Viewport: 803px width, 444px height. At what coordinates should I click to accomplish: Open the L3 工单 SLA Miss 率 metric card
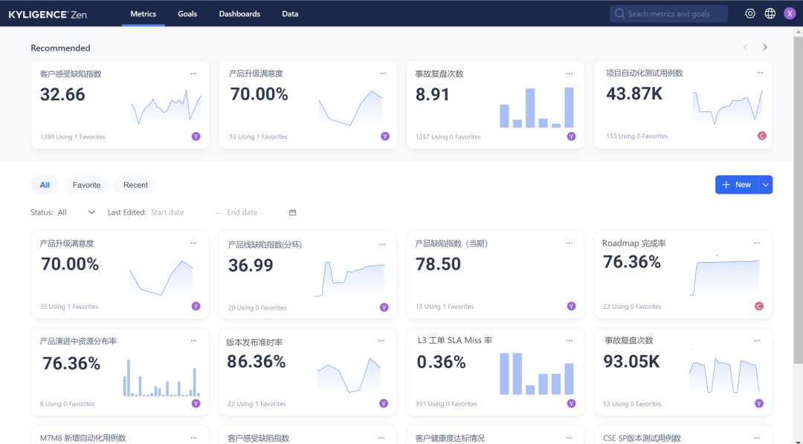(495, 372)
